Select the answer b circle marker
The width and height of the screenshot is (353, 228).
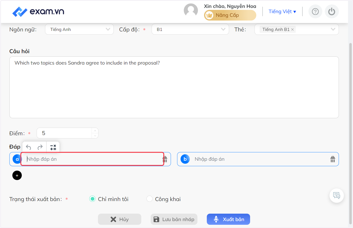point(185,159)
